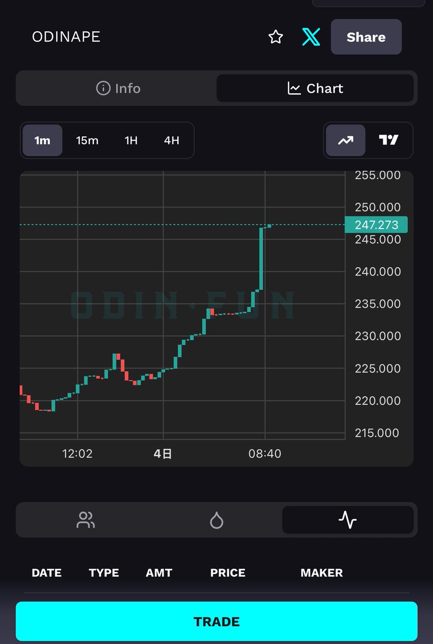
Task: Click the 12:02 time axis label
Action: coord(77,453)
